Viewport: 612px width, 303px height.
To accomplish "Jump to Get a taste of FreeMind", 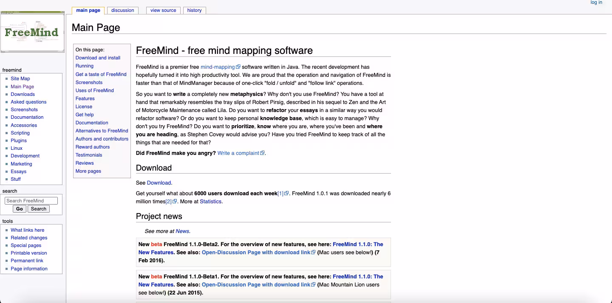I will 101,74.
